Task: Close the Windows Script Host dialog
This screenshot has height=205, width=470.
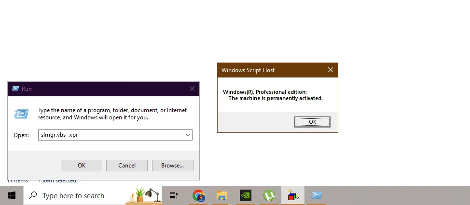Action: pos(331,70)
